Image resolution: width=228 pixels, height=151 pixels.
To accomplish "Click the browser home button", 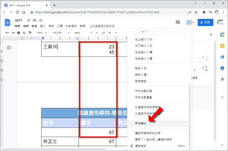I will (24, 12).
